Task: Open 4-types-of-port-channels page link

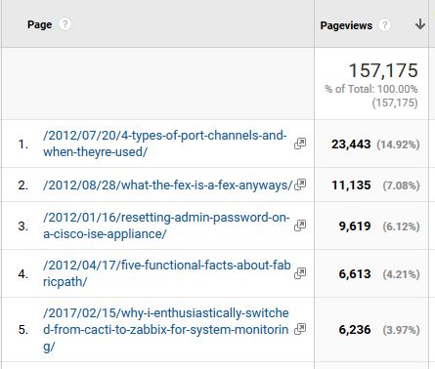Action: (x=165, y=143)
